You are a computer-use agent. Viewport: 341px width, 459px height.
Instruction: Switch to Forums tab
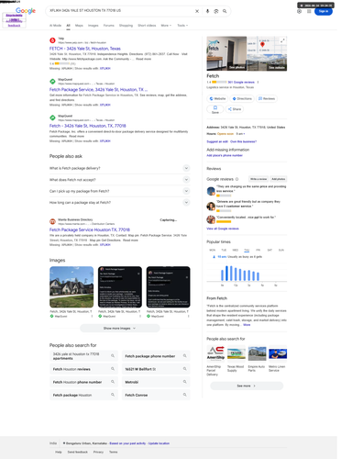coord(109,26)
